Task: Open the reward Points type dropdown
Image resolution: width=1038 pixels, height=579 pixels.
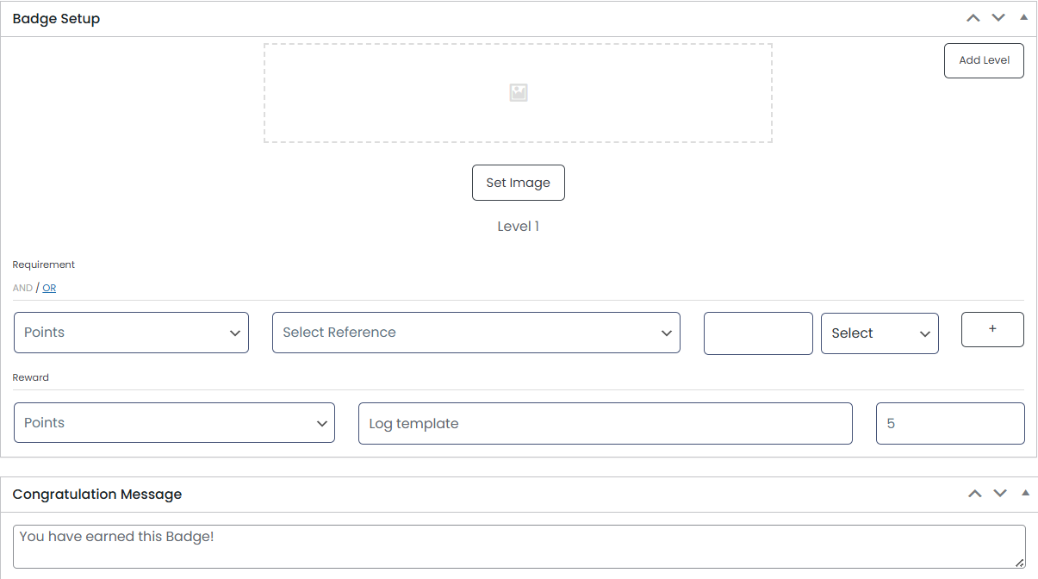Action: [174, 423]
